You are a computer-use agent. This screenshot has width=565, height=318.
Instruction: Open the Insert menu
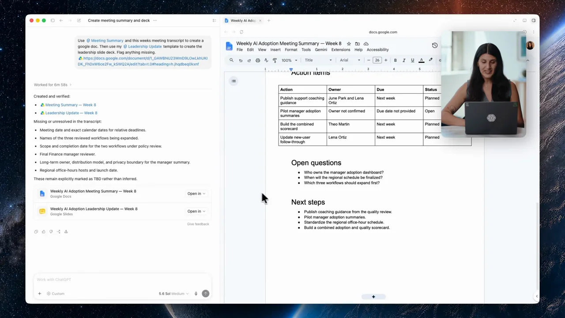(275, 50)
